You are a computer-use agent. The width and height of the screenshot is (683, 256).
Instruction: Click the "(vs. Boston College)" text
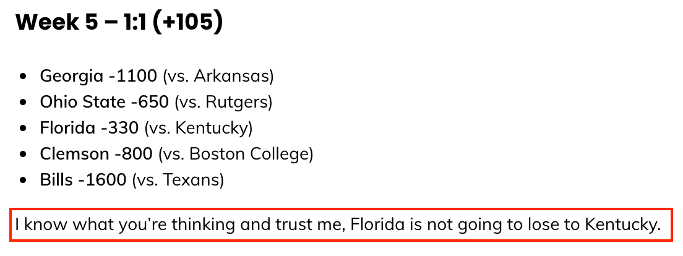[x=236, y=154]
